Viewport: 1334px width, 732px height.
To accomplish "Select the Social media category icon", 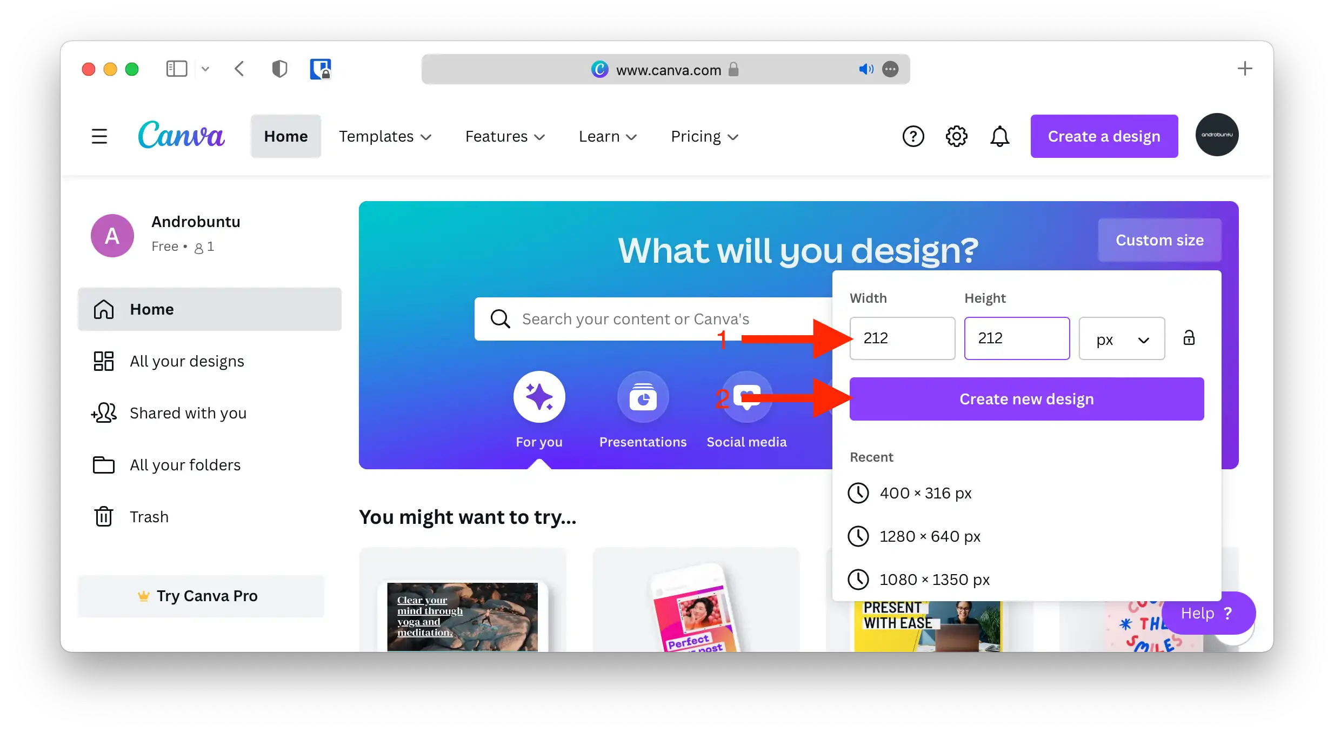I will tap(746, 397).
